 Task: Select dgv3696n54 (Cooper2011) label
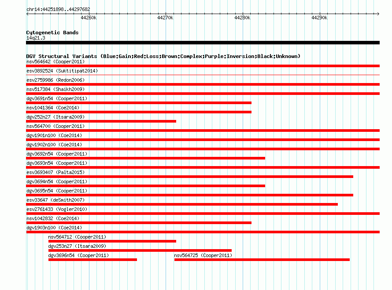click(78, 255)
